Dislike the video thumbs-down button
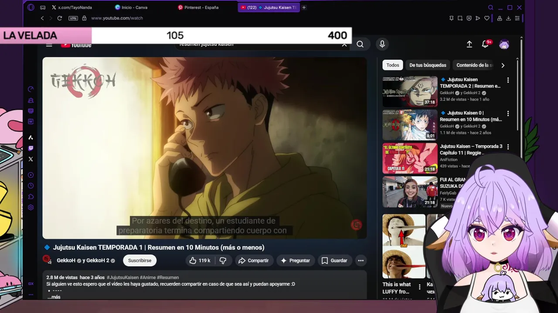The height and width of the screenshot is (313, 558). tap(223, 260)
